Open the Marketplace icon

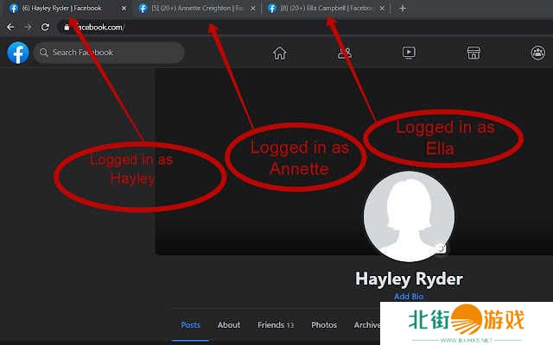click(474, 53)
